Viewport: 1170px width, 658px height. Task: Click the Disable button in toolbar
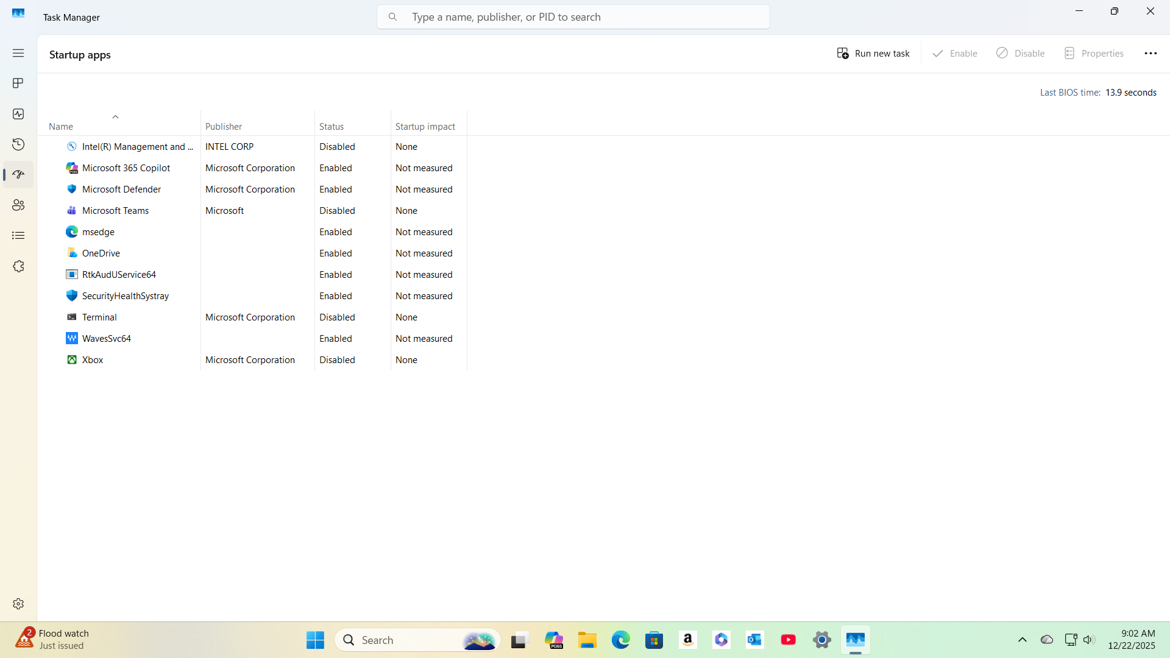(1021, 54)
